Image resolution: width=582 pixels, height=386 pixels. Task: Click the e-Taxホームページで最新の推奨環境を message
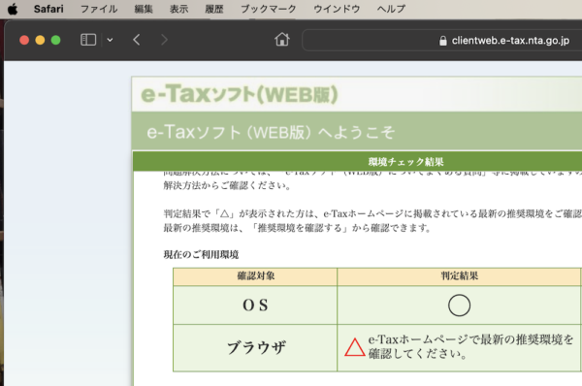(x=470, y=346)
